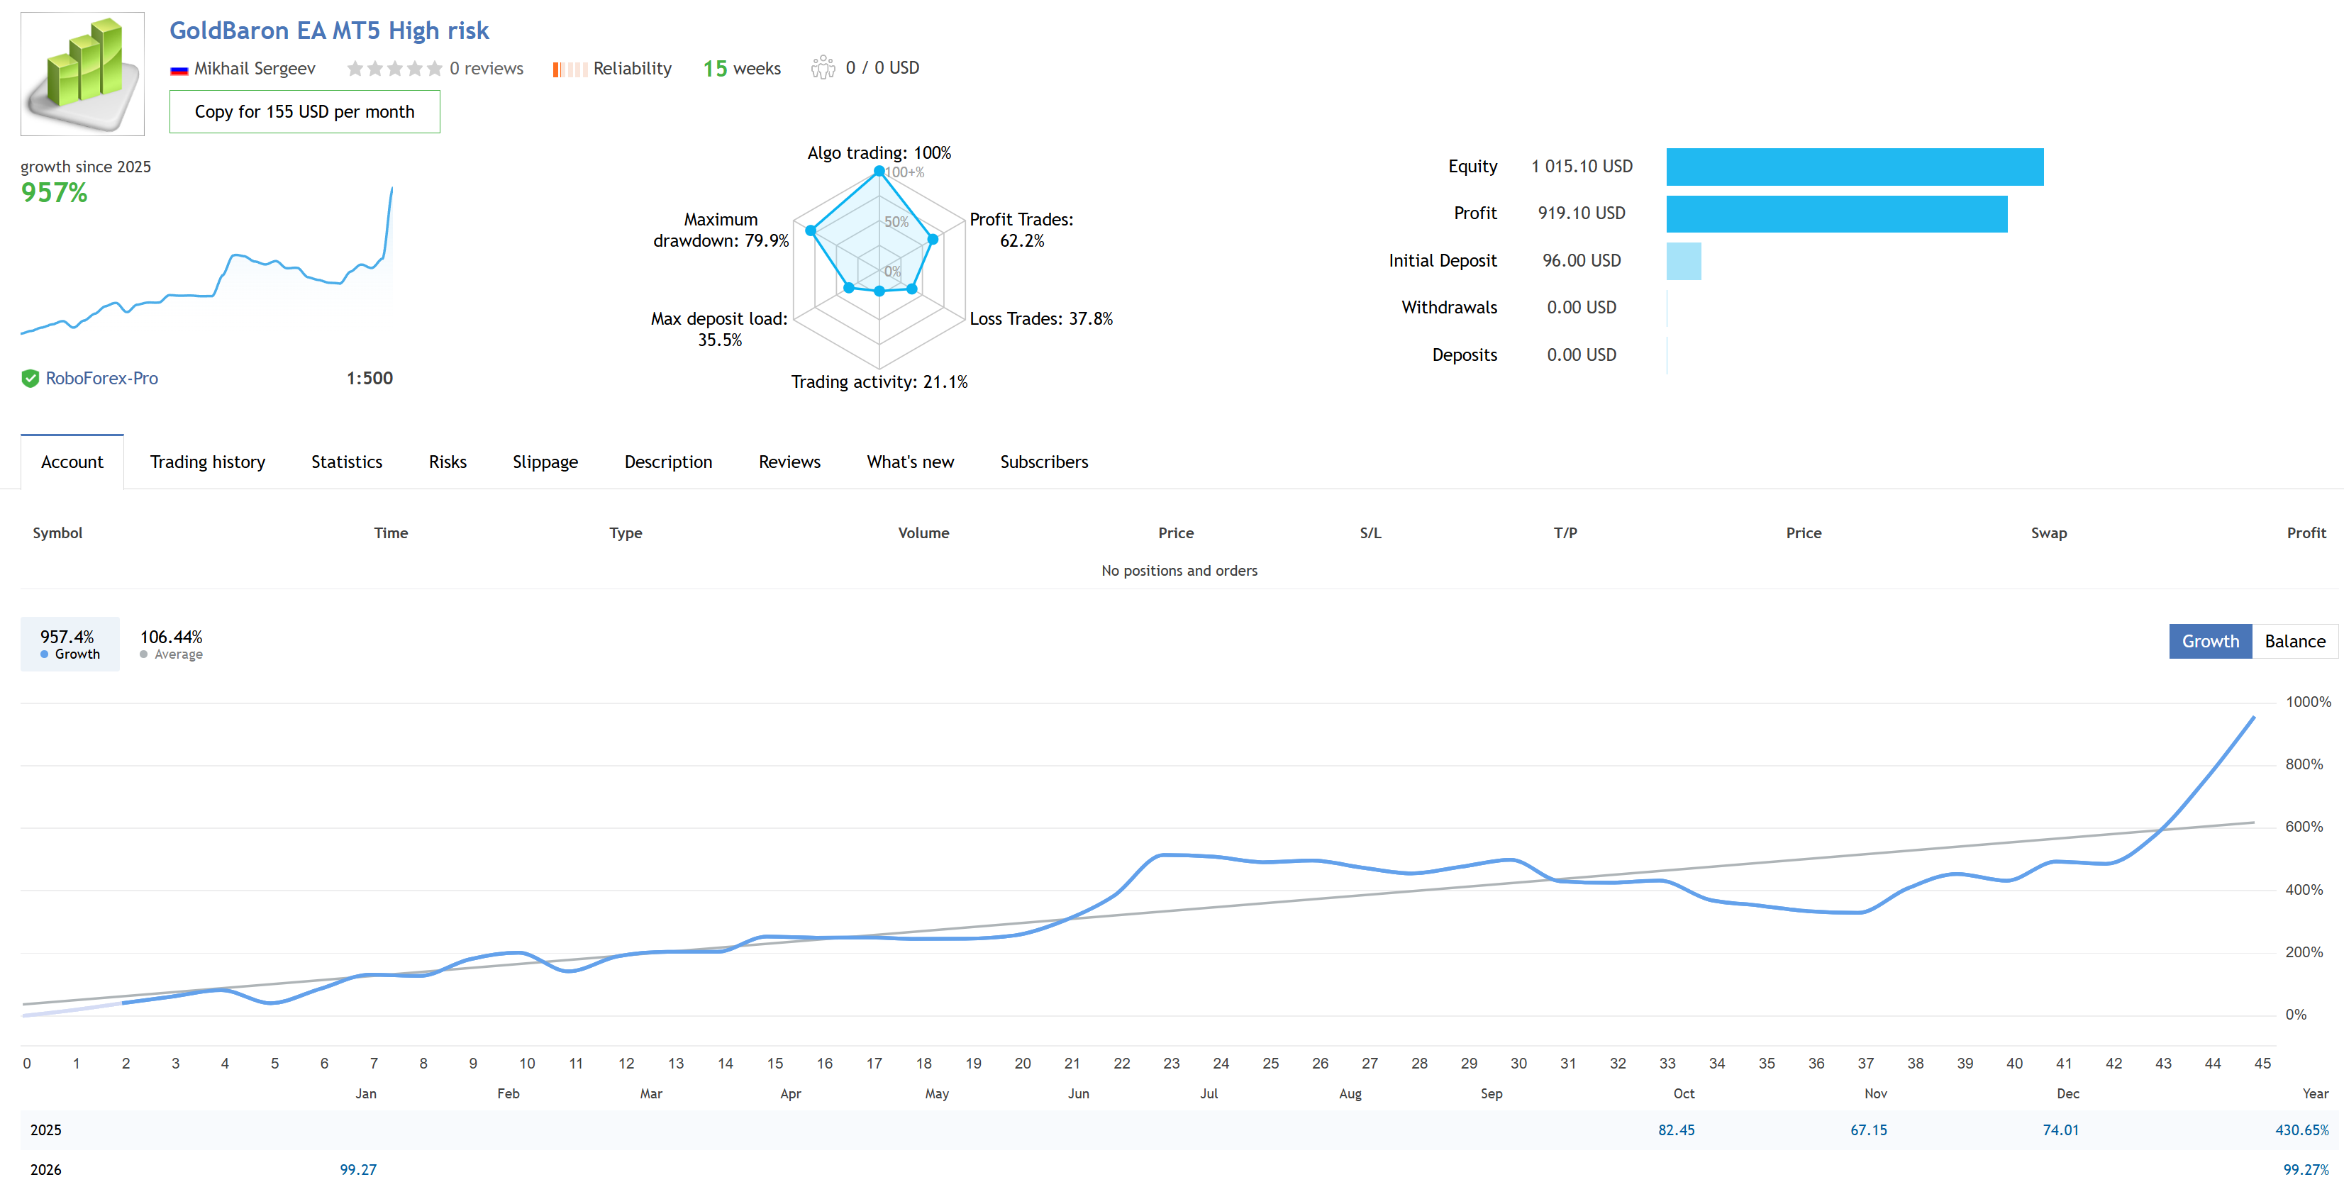Toggle the 106.44% Average series legend
2344x1182 pixels.
click(171, 645)
